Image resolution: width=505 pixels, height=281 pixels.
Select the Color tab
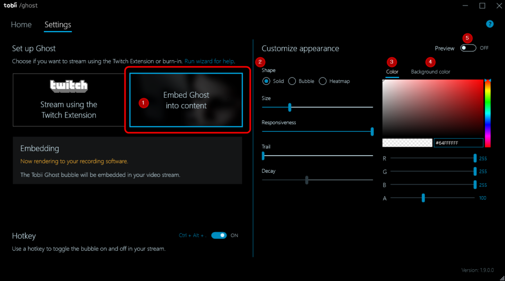pos(392,72)
